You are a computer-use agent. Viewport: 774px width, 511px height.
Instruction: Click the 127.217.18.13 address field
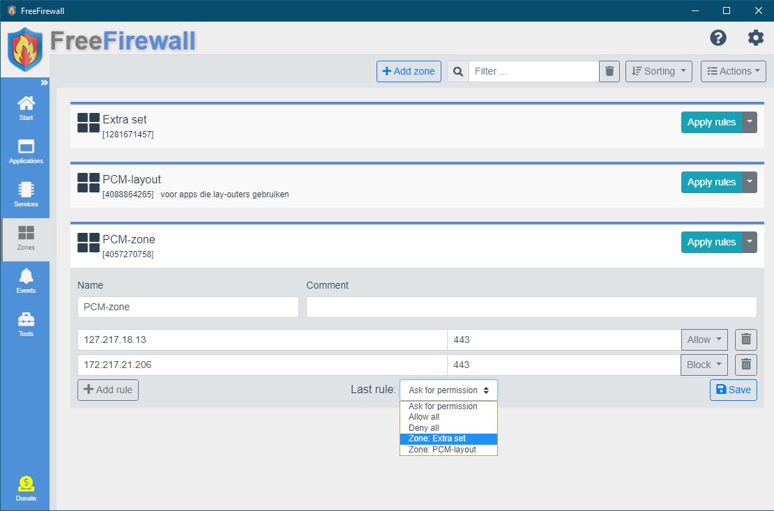262,340
